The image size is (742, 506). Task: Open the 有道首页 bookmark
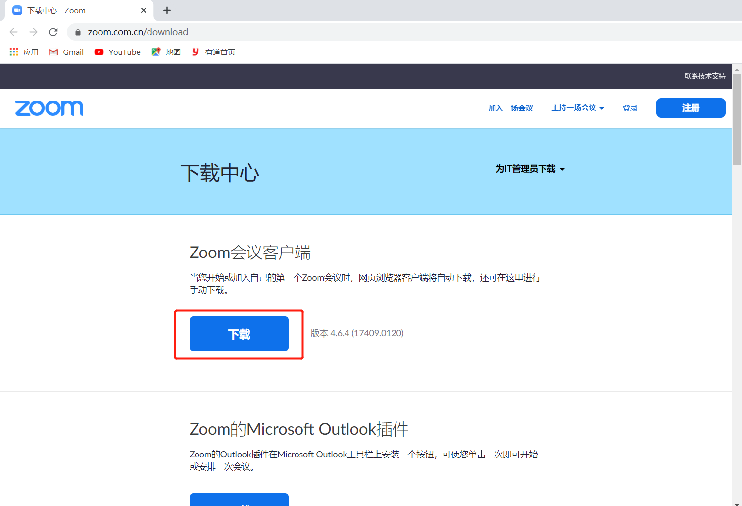click(x=213, y=52)
